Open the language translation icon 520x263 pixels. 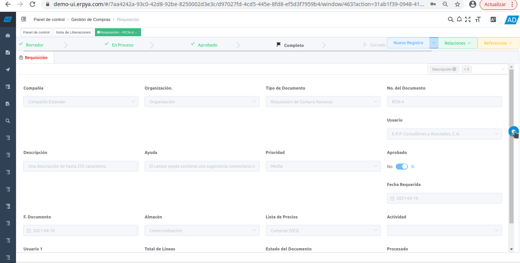pyautogui.click(x=493, y=19)
